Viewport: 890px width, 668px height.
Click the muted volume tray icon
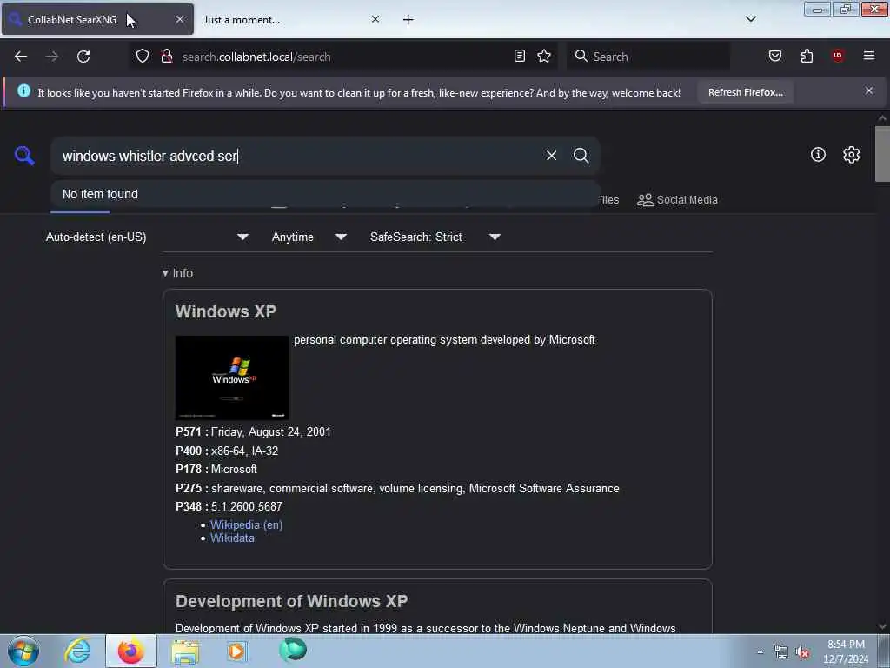802,652
